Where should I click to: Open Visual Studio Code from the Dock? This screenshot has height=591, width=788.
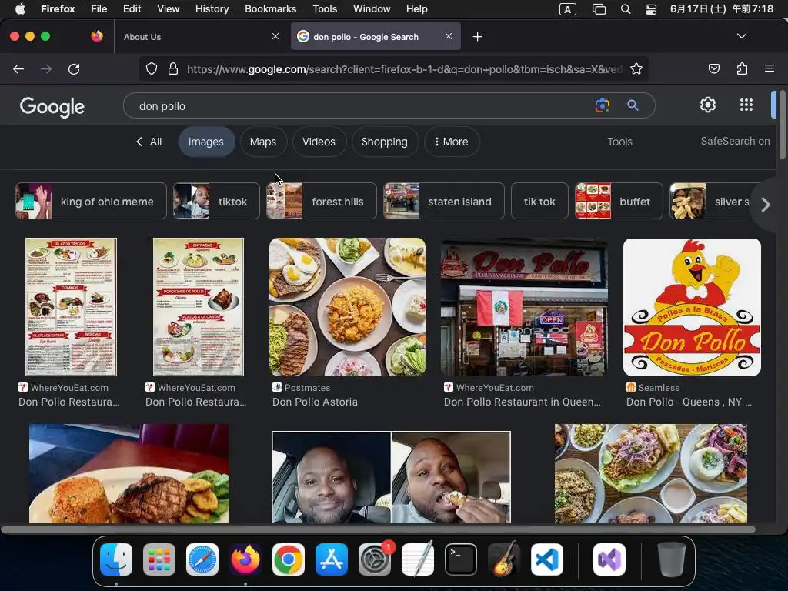(x=547, y=559)
